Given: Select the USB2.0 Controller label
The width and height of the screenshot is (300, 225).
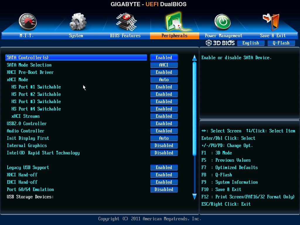Looking at the screenshot, I should (x=27, y=123).
